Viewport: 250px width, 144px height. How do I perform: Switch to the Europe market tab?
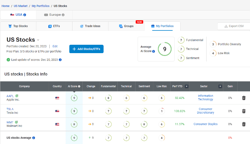coord(54,15)
